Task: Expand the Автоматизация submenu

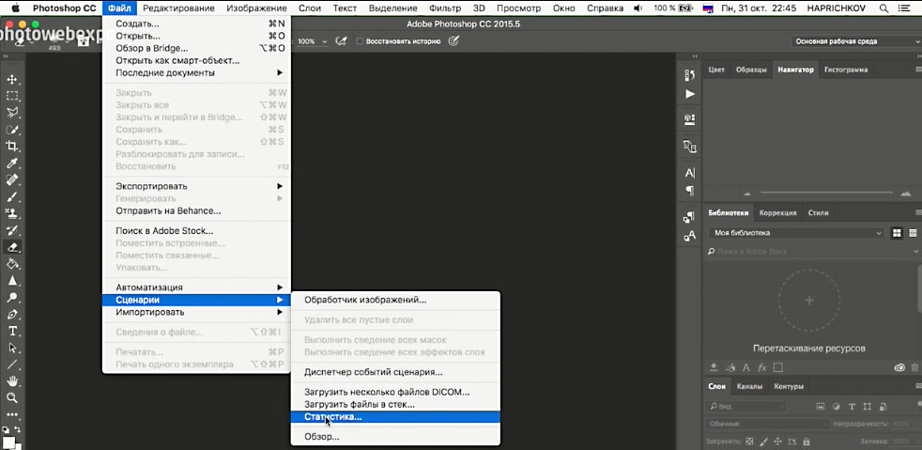Action: point(196,287)
